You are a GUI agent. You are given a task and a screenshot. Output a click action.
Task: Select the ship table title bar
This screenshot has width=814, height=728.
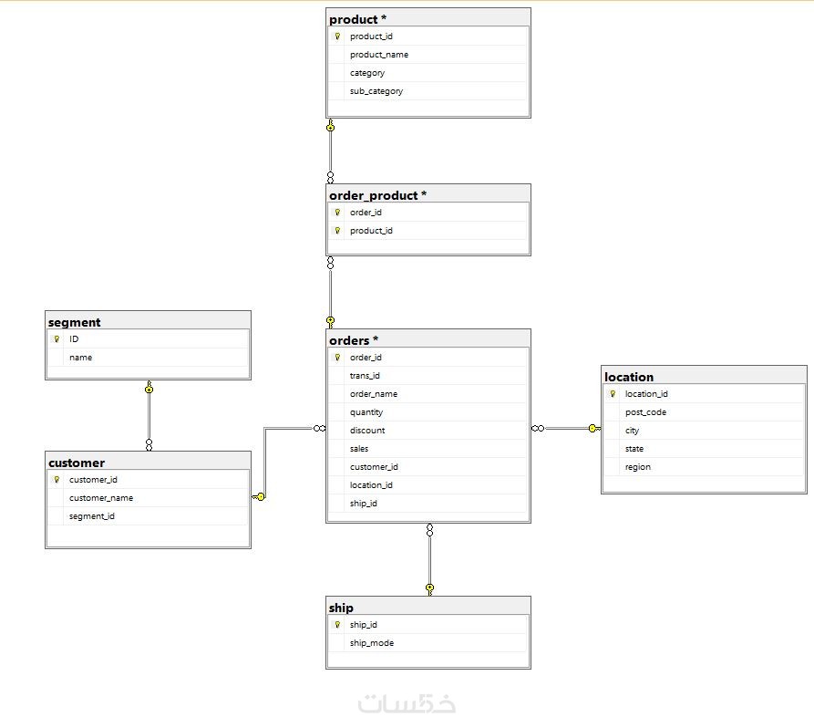pyautogui.click(x=428, y=608)
